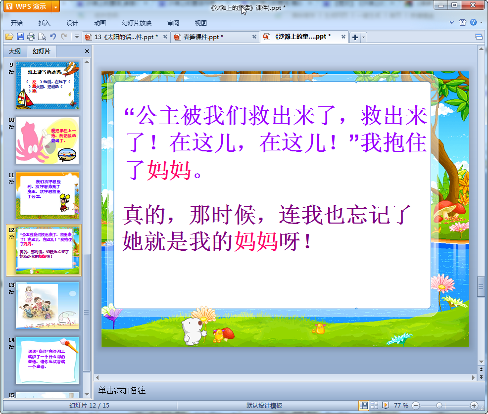The width and height of the screenshot is (488, 414).
Task: Select slide 11 thumbnail
Action: tap(48, 196)
